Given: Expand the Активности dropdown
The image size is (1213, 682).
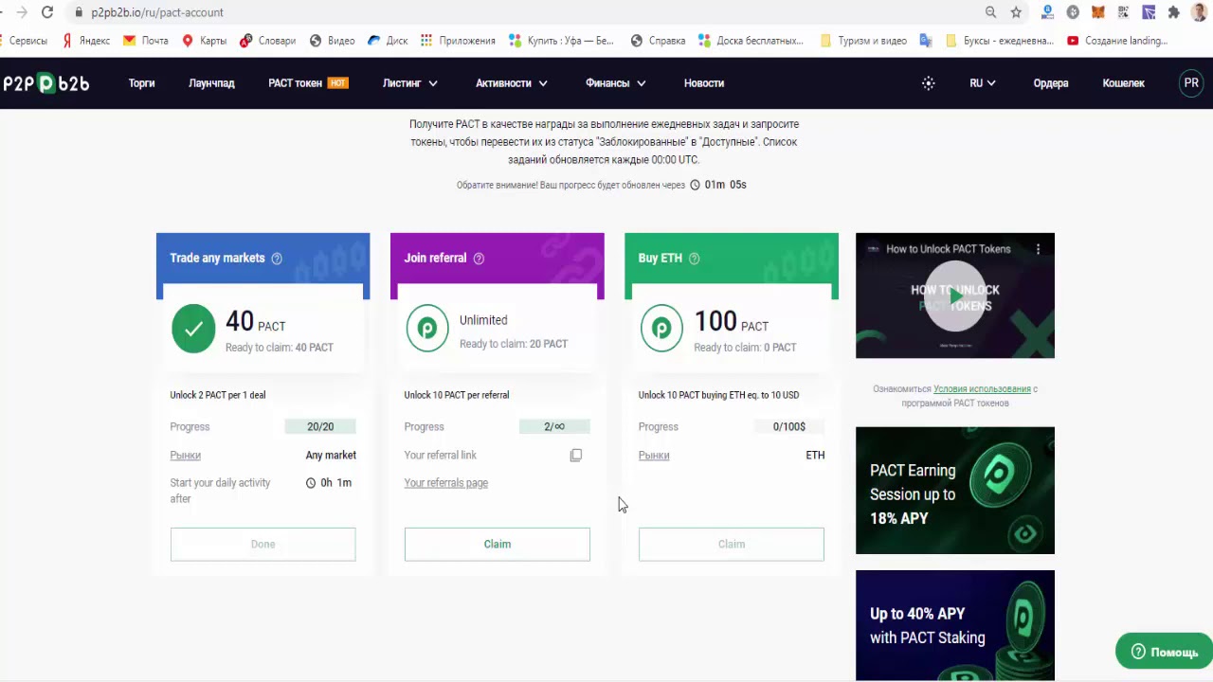Looking at the screenshot, I should pos(511,83).
